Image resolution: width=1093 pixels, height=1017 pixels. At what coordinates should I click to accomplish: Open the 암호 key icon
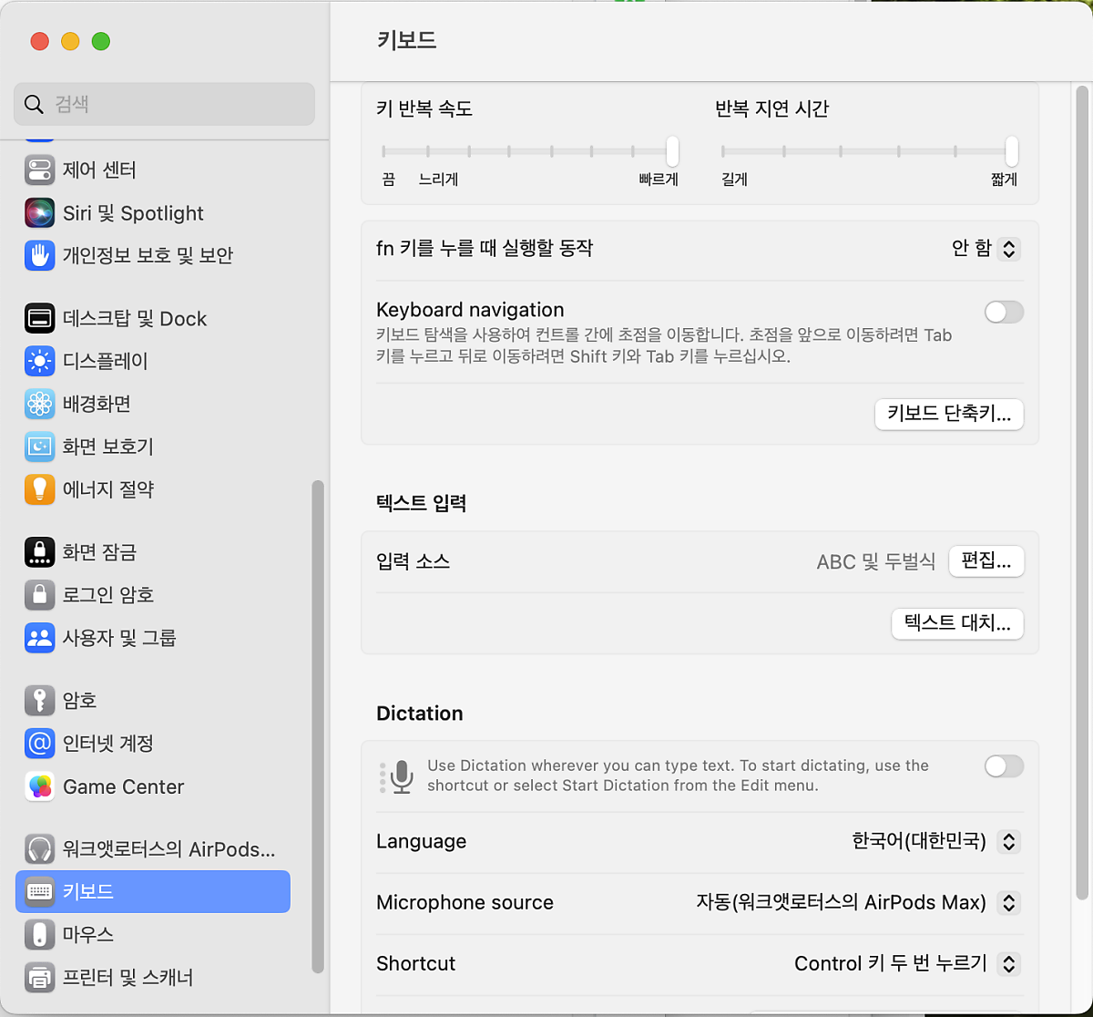[x=39, y=701]
